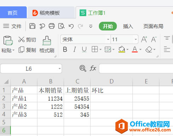This screenshot has width=173, height=136.
Task: Click cell containing 本期销量
Action: [x=51, y=90]
